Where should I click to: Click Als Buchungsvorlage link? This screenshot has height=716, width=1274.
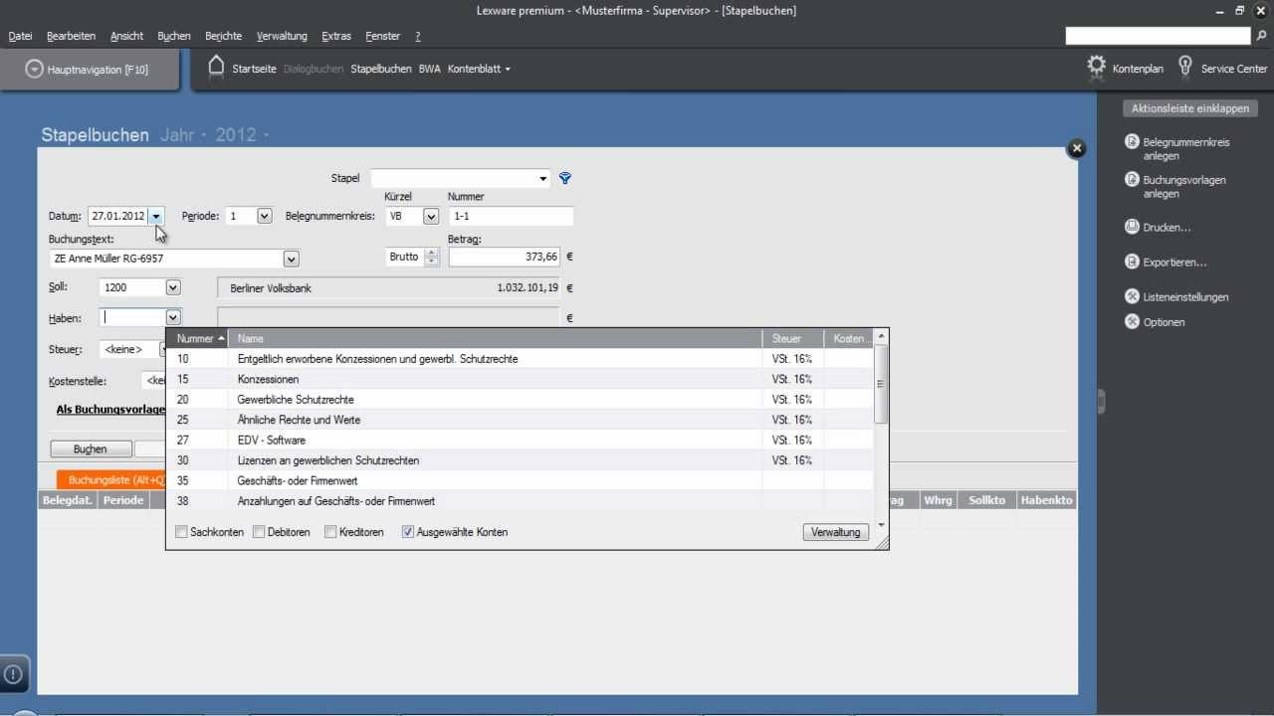coord(110,409)
